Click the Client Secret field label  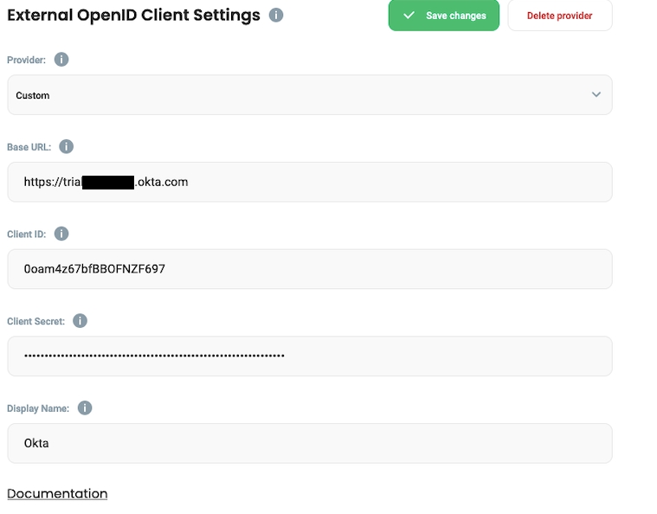point(35,321)
